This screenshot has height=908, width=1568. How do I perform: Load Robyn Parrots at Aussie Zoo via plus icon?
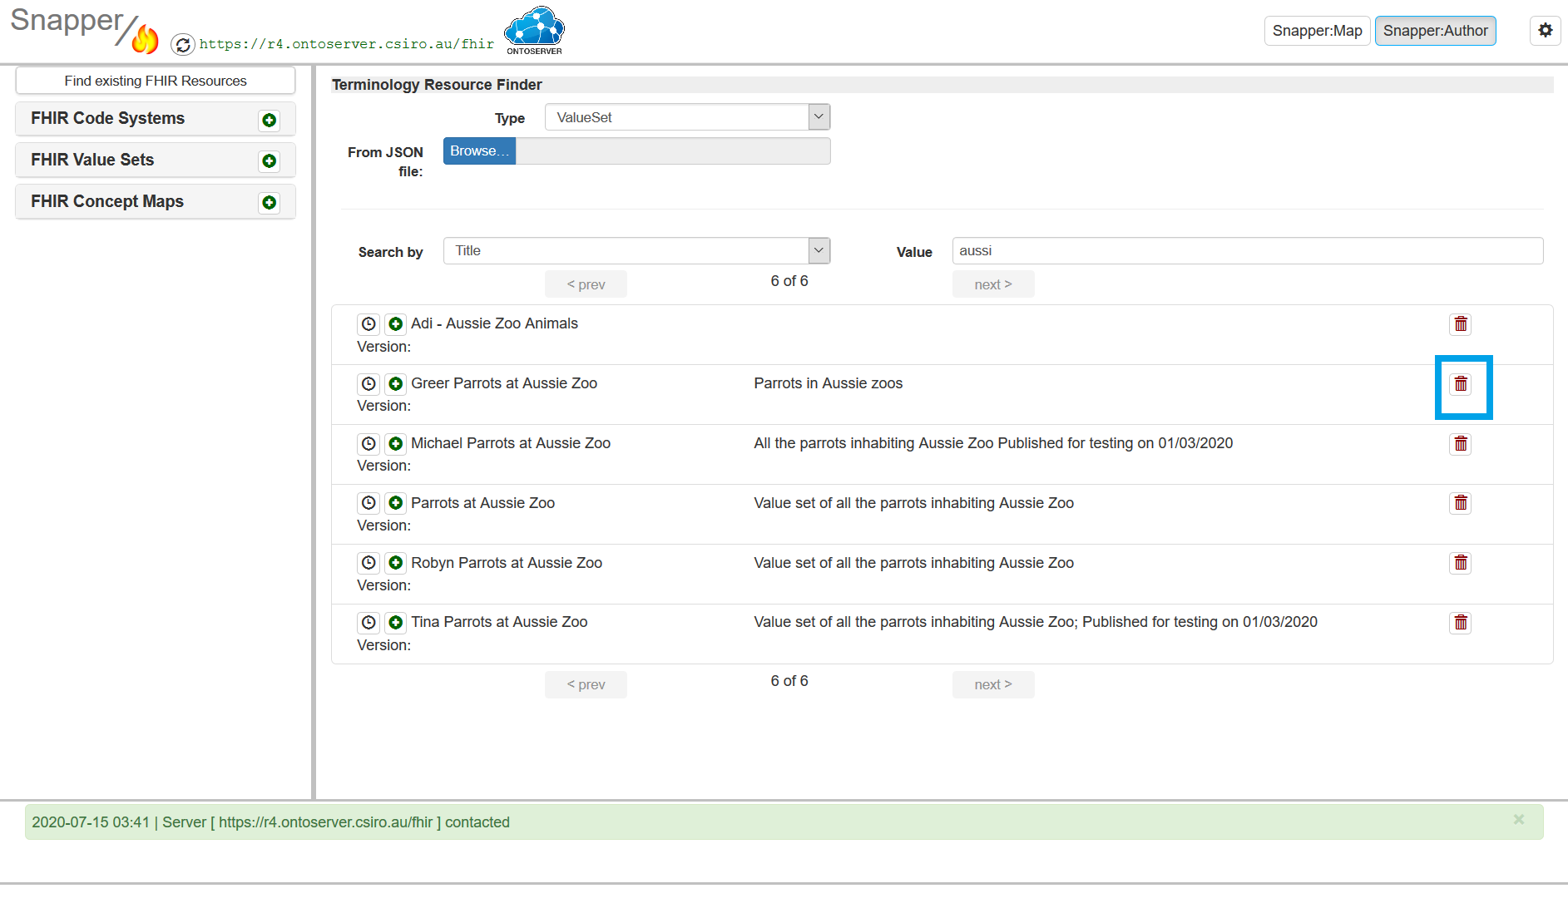point(396,563)
